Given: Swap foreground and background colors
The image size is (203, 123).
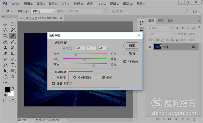Looking at the screenshot, I should [x=13, y=88].
